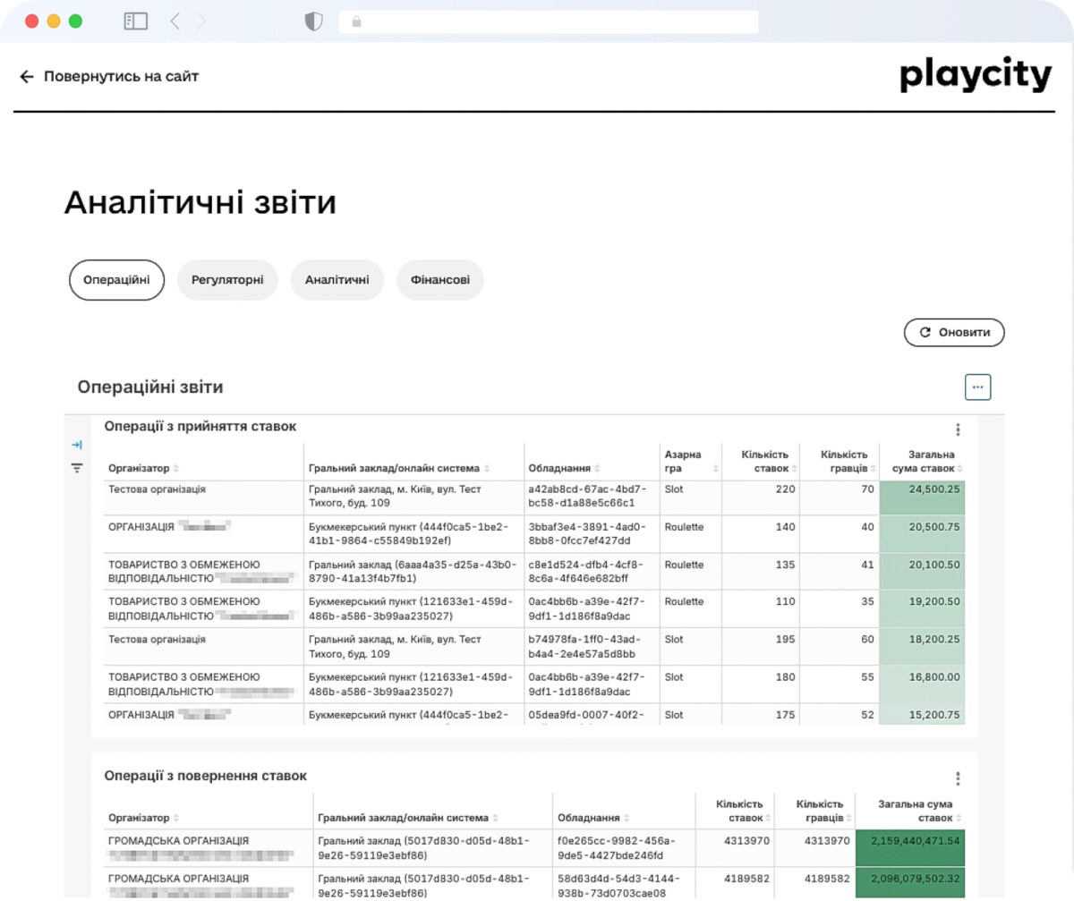Collapse the left filters sidebar arrow icon
The image size is (1074, 901).
click(x=77, y=444)
